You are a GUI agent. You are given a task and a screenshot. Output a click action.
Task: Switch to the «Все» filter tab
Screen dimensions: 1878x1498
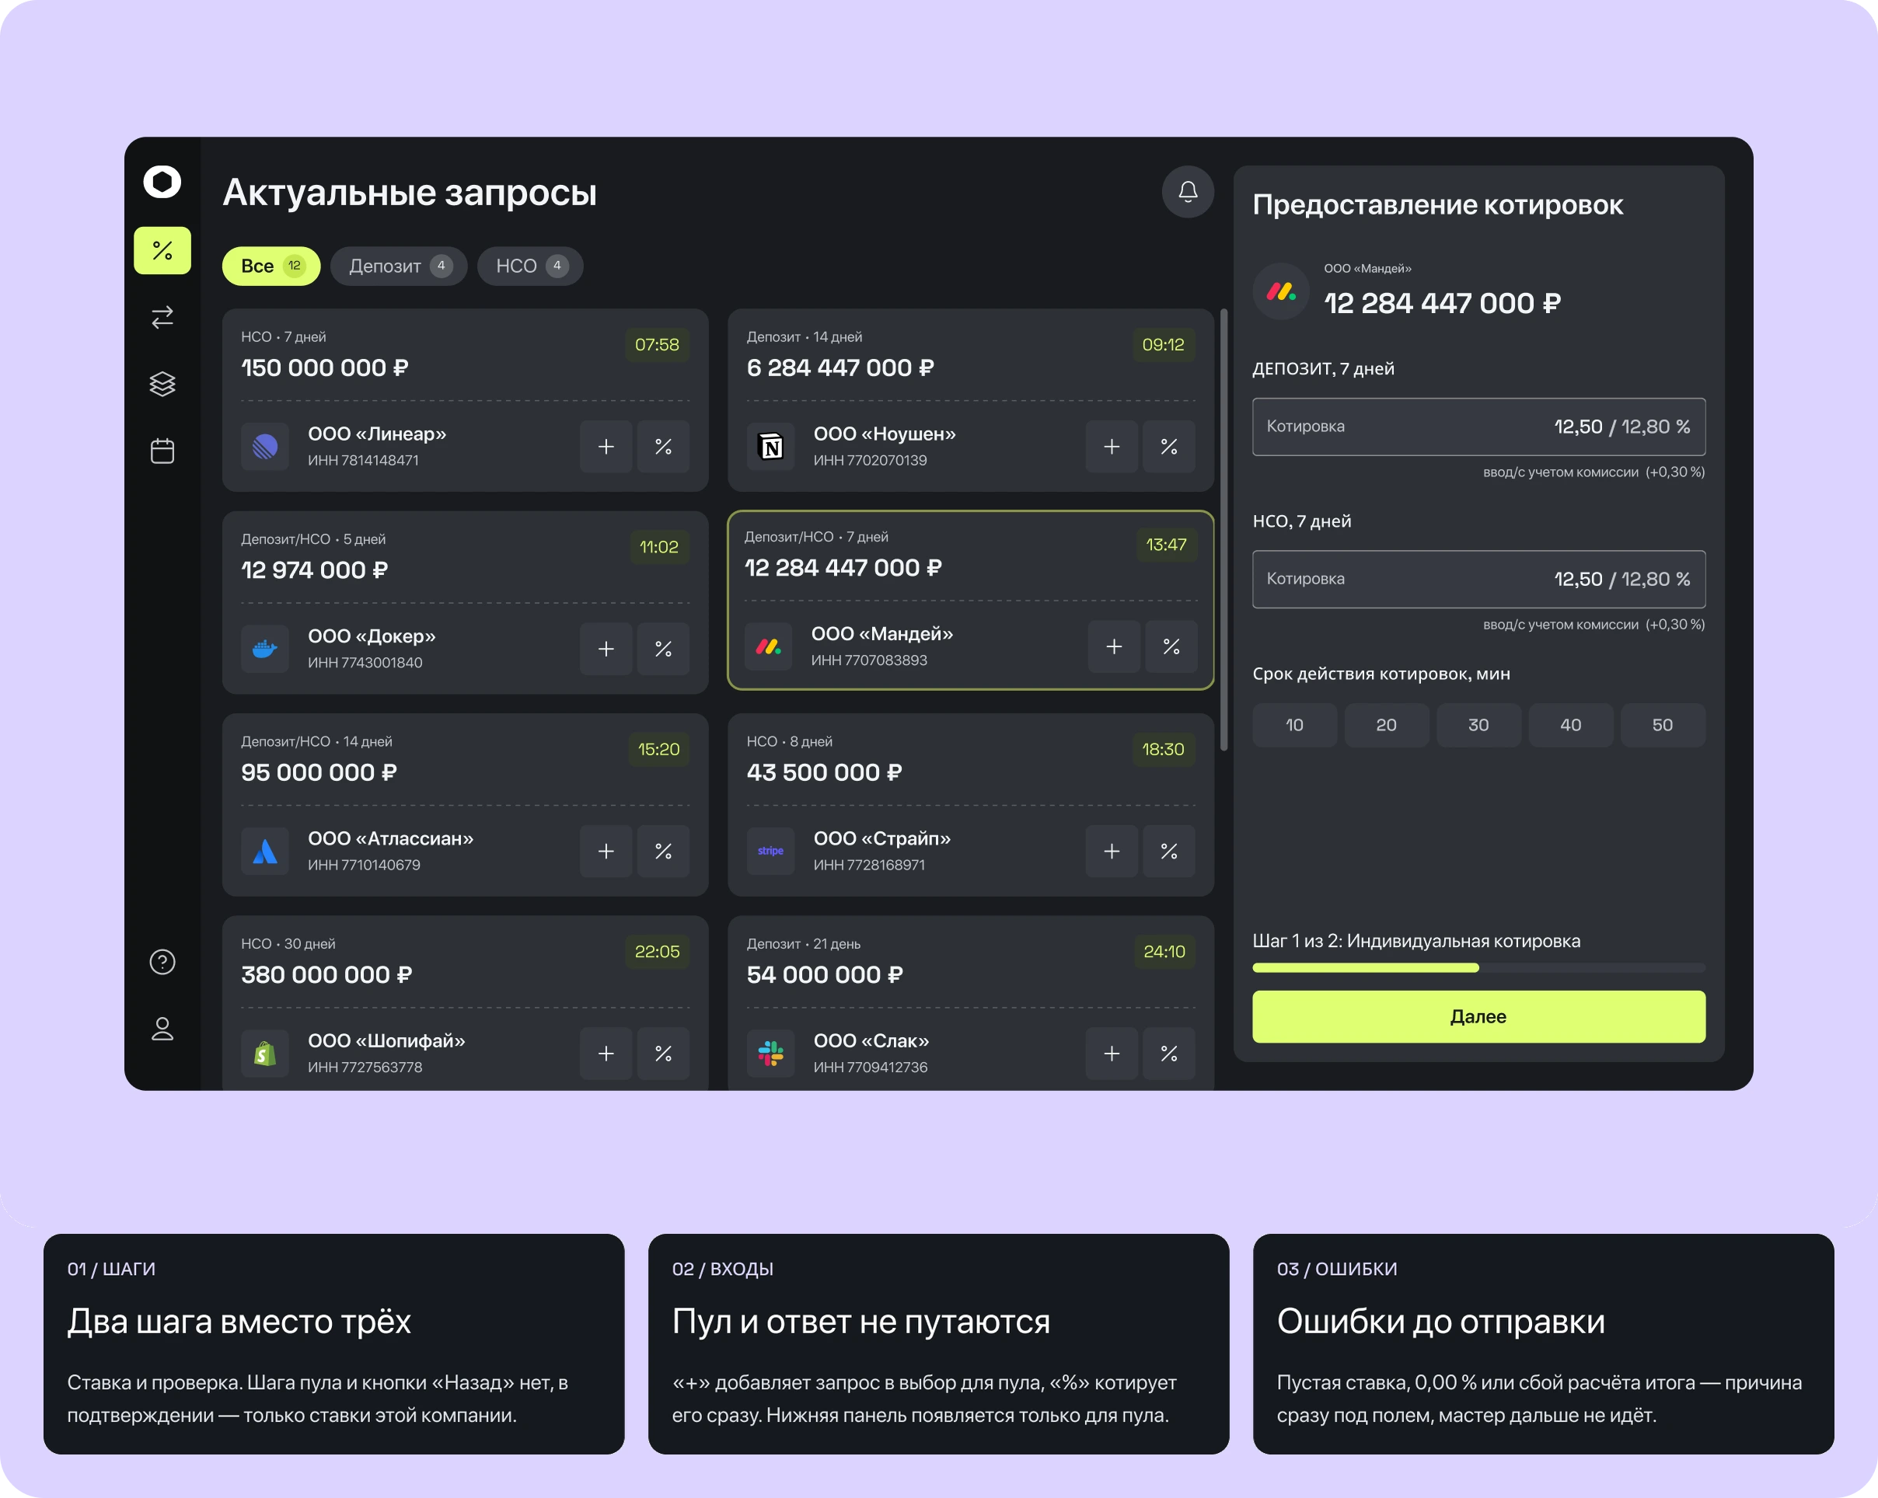(271, 266)
